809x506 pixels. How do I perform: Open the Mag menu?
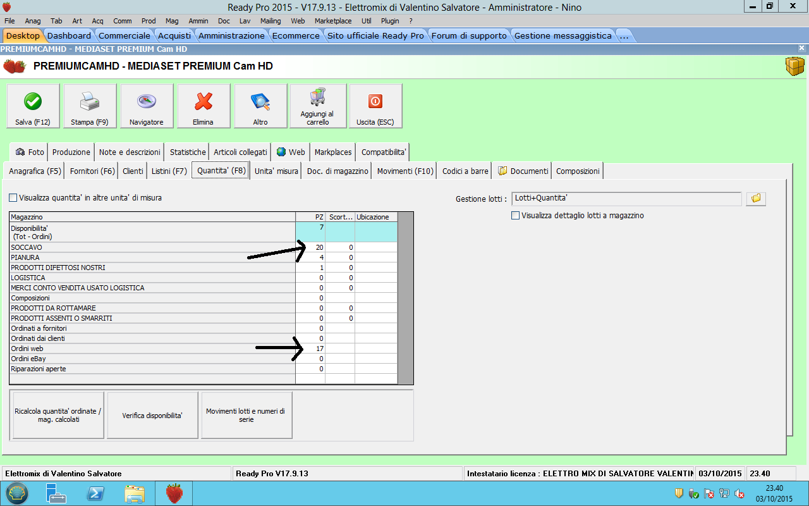tap(172, 21)
